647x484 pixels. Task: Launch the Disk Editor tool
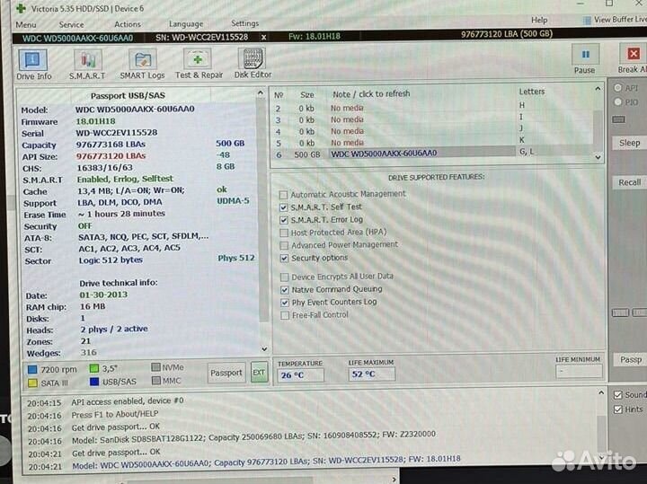click(253, 62)
